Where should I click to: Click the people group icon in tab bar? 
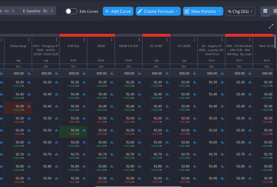click(7, 11)
